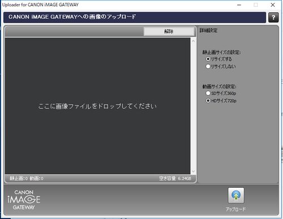Click the scrollbar down arrow

coord(193,171)
